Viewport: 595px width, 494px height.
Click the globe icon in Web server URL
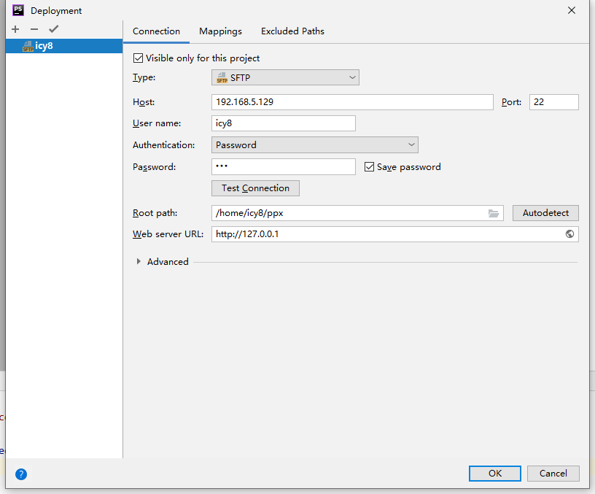tap(569, 234)
